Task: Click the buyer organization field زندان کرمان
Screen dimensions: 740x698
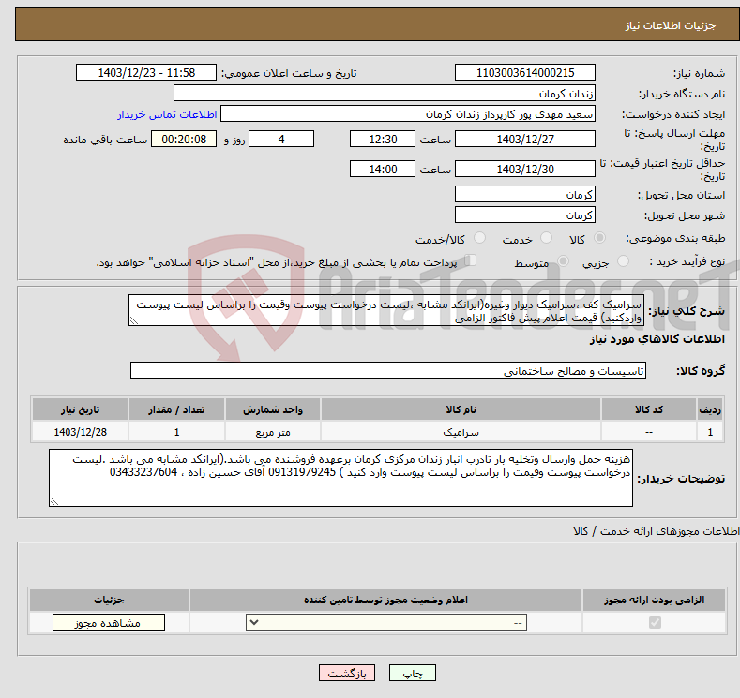Action: [385, 94]
